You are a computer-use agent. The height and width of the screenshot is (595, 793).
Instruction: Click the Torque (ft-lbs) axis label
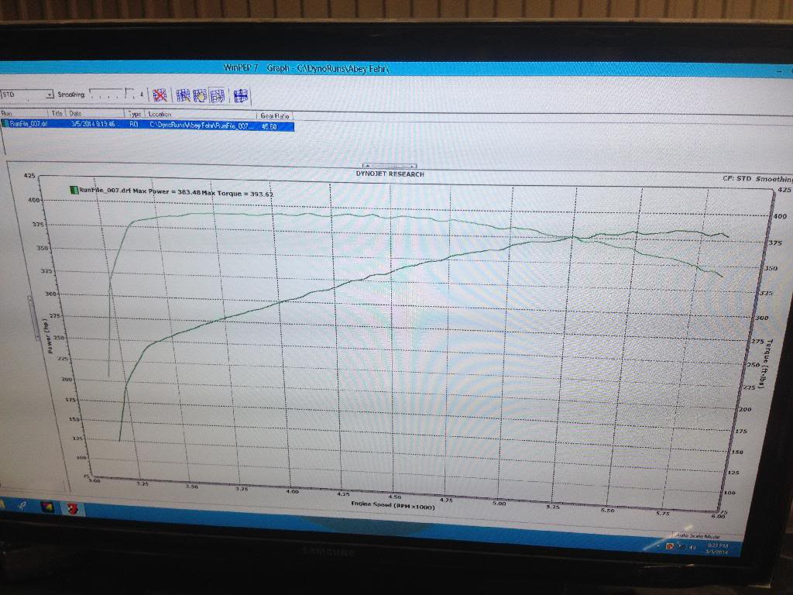tap(767, 363)
